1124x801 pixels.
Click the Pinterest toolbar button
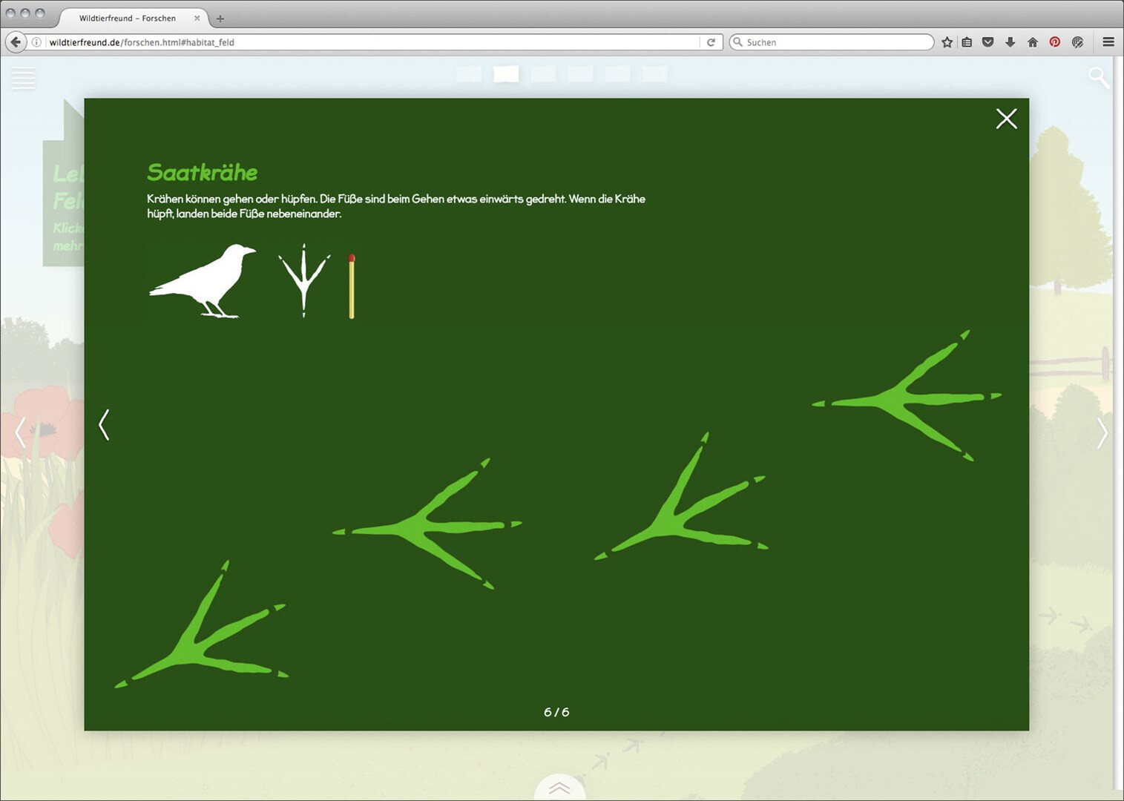click(1054, 42)
